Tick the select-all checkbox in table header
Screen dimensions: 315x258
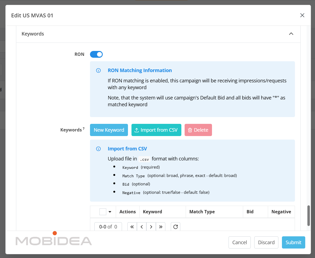pos(103,212)
